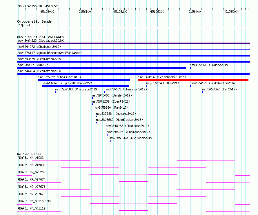Click the 45156100 ruler position

click(x=84, y=12)
